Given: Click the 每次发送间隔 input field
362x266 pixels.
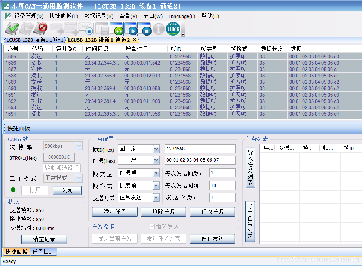Looking at the screenshot, I should click(223, 186).
